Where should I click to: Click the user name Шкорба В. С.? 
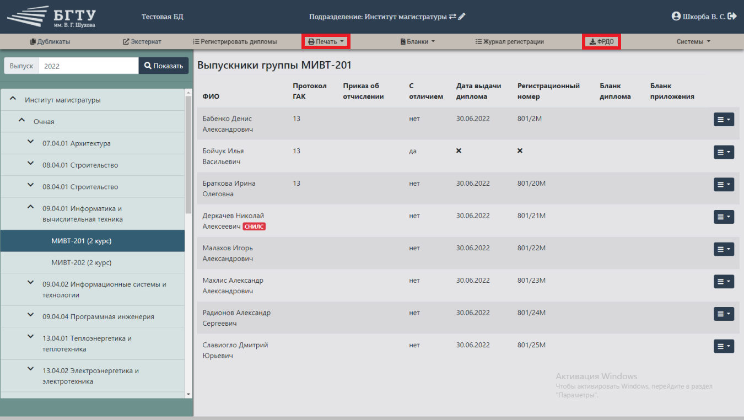pos(704,17)
